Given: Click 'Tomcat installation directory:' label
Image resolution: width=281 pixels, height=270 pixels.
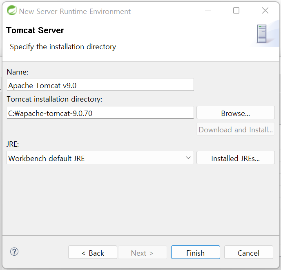Looking at the screenshot, I should 54,99.
